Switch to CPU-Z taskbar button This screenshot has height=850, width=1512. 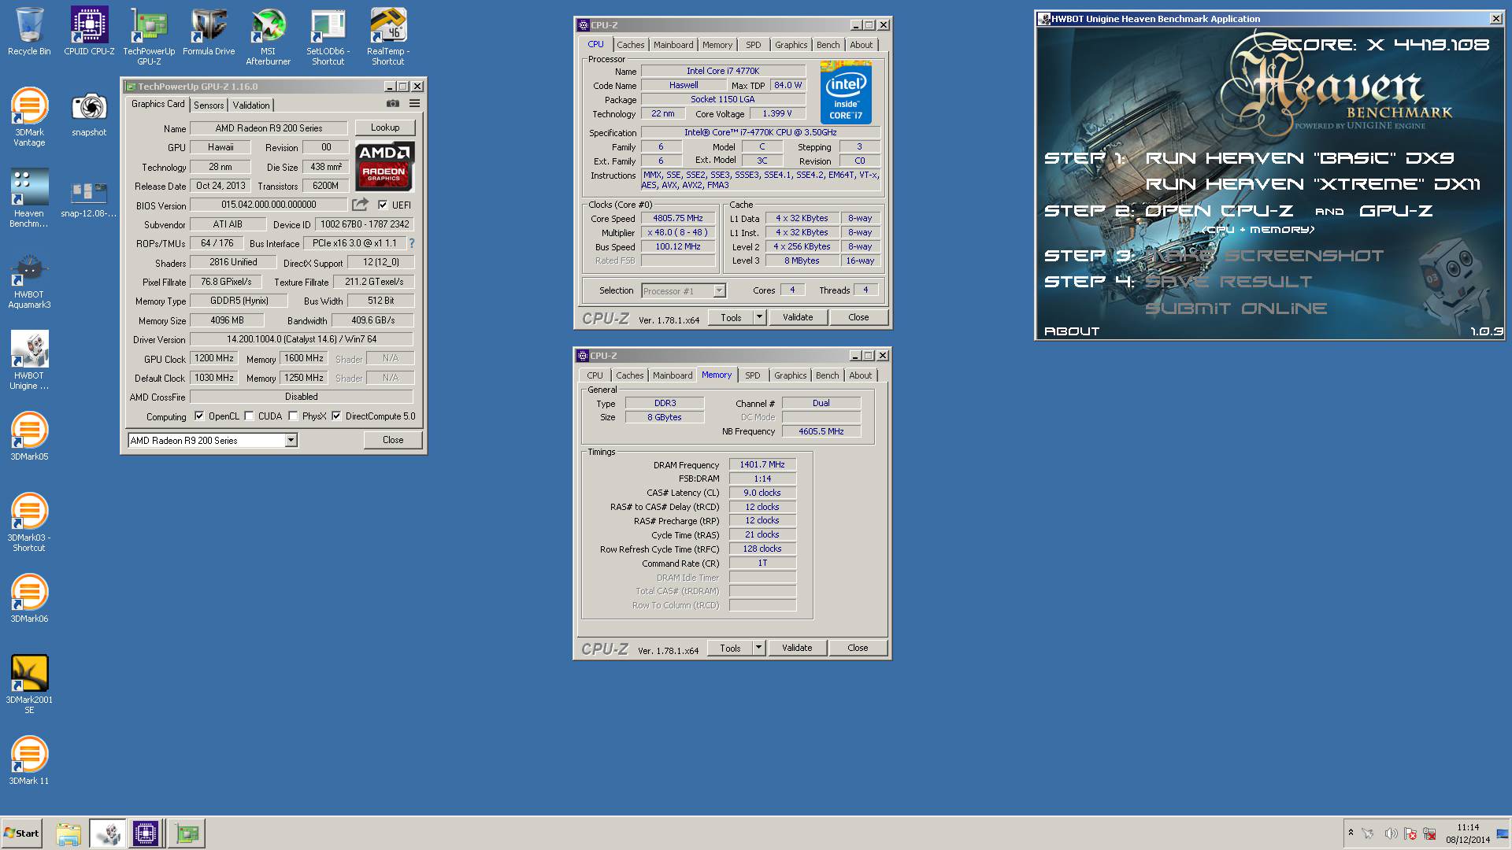pyautogui.click(x=146, y=833)
